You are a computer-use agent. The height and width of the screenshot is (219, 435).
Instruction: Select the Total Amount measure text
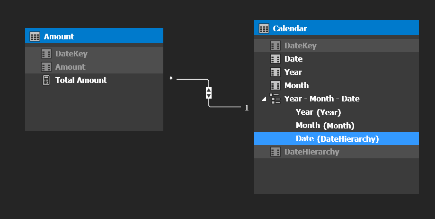coord(81,80)
